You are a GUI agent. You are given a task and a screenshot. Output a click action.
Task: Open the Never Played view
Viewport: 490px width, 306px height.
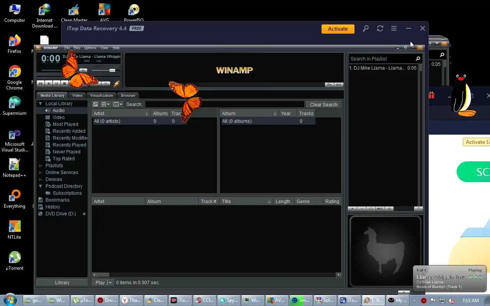[66, 152]
